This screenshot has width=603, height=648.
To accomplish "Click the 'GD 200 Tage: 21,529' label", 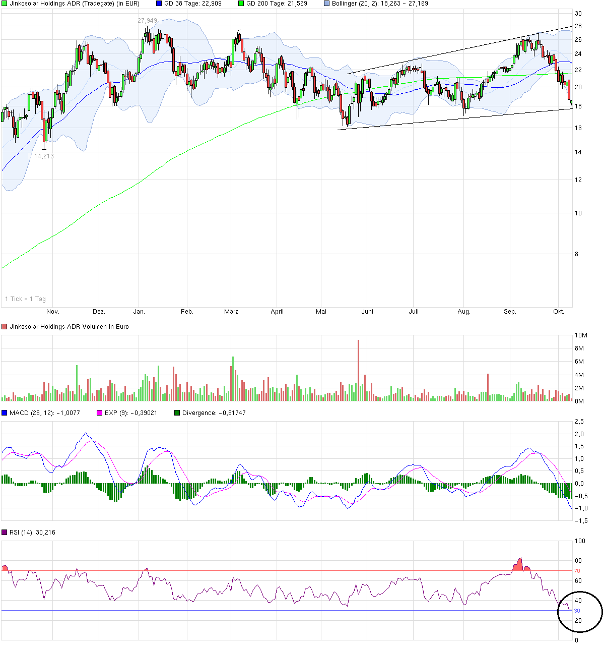I will 277,4.
